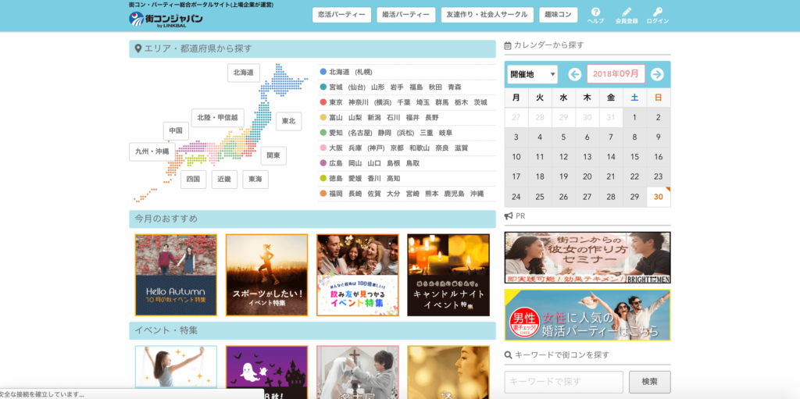Open the Hello Autumn event thumbnail
Image resolution: width=800 pixels, height=399 pixels.
176,275
